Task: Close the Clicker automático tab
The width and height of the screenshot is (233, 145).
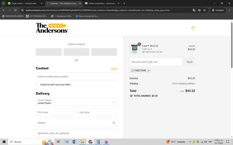Action: point(118,3)
